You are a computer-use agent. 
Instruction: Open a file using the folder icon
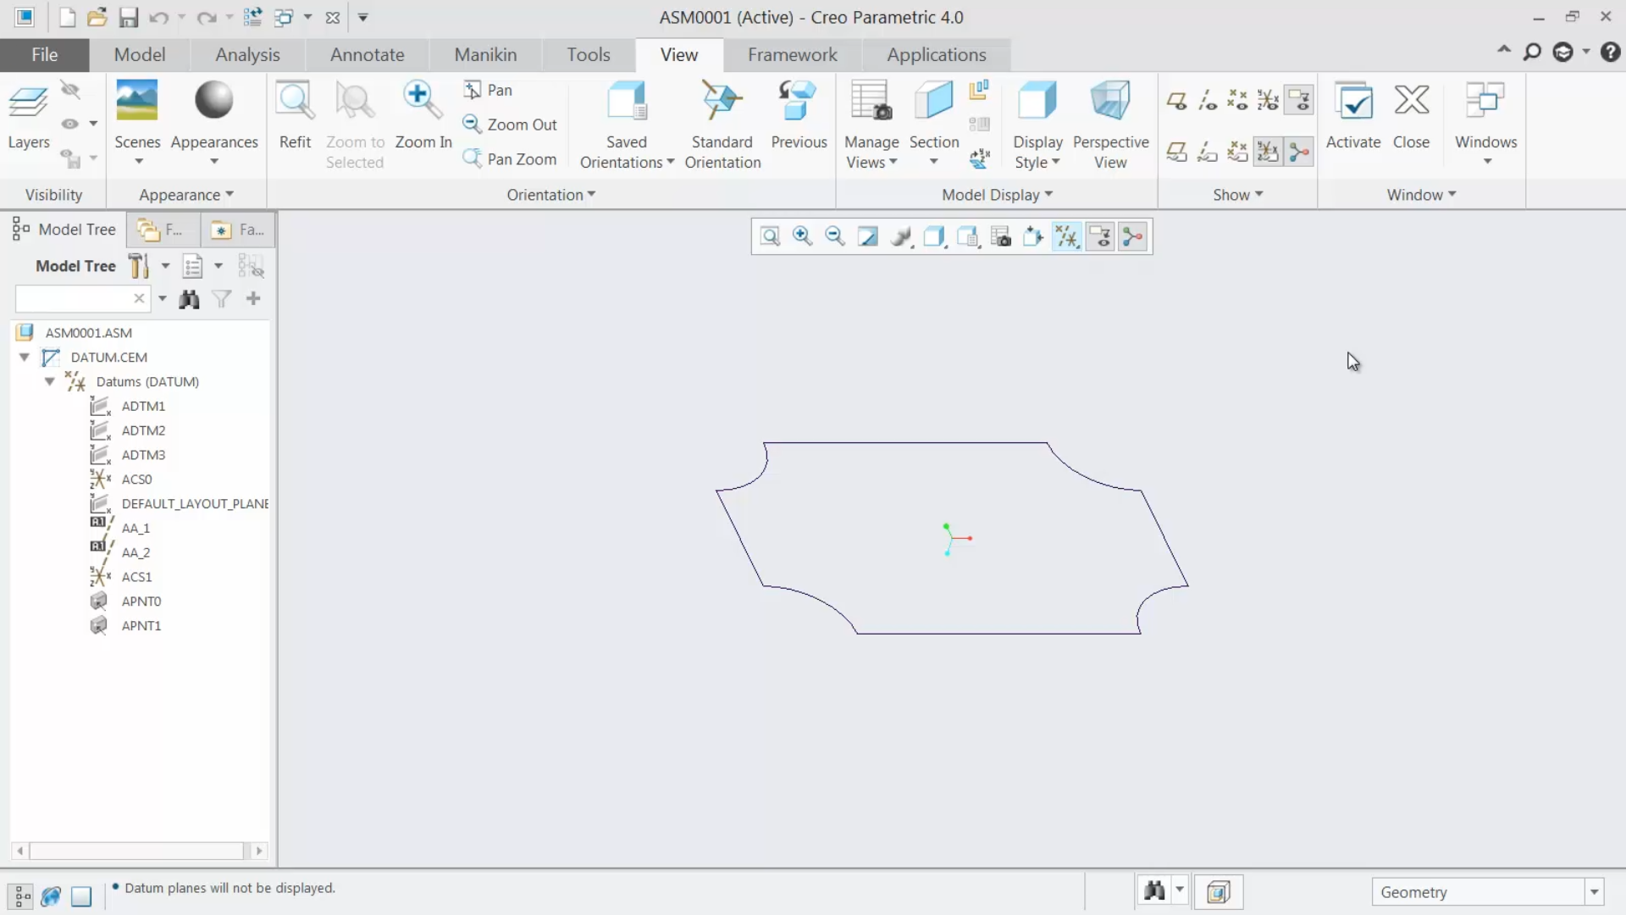97,17
